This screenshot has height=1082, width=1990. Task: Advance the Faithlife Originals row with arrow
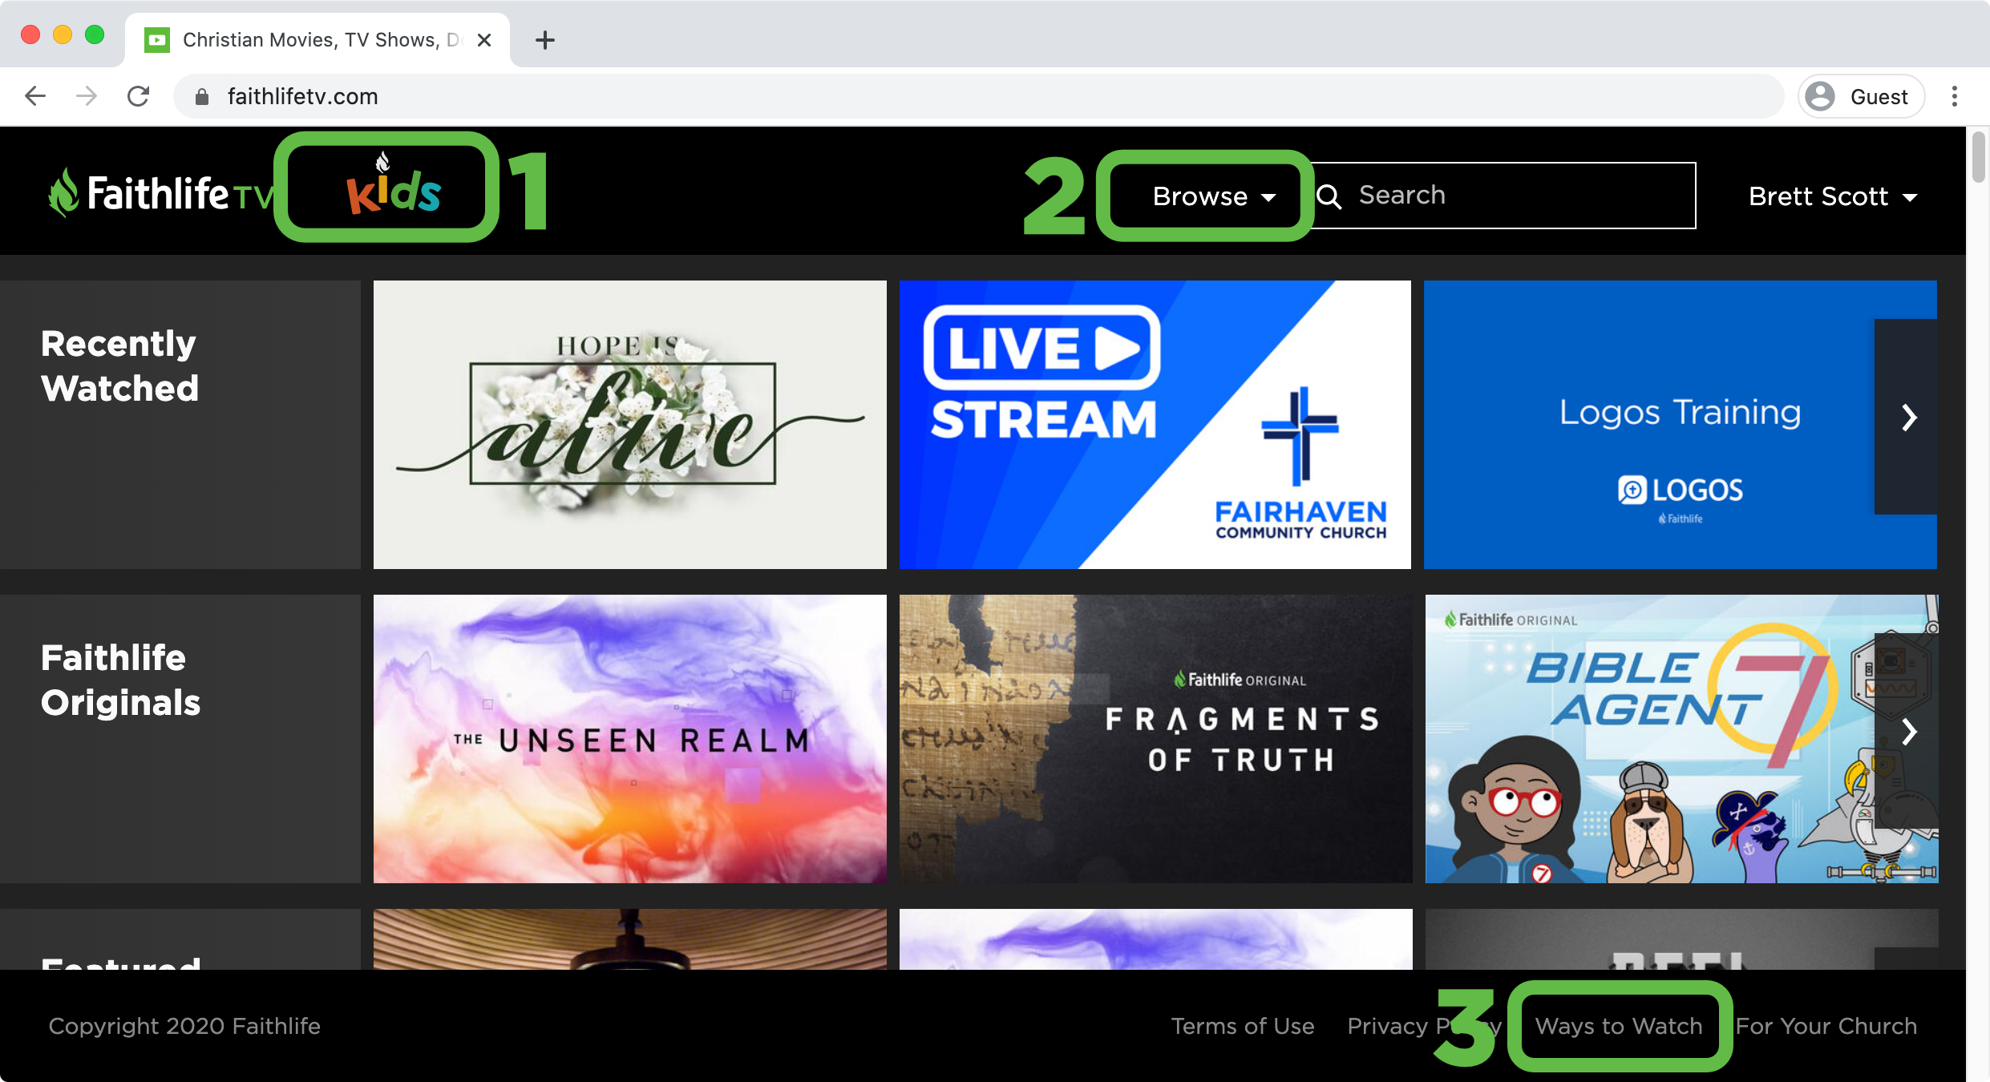(x=1908, y=731)
